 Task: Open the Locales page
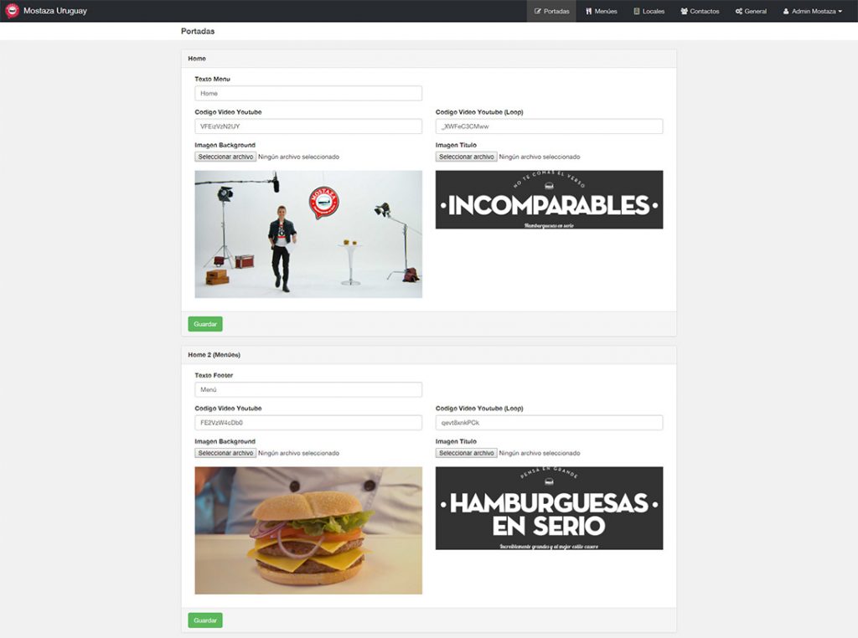(649, 11)
